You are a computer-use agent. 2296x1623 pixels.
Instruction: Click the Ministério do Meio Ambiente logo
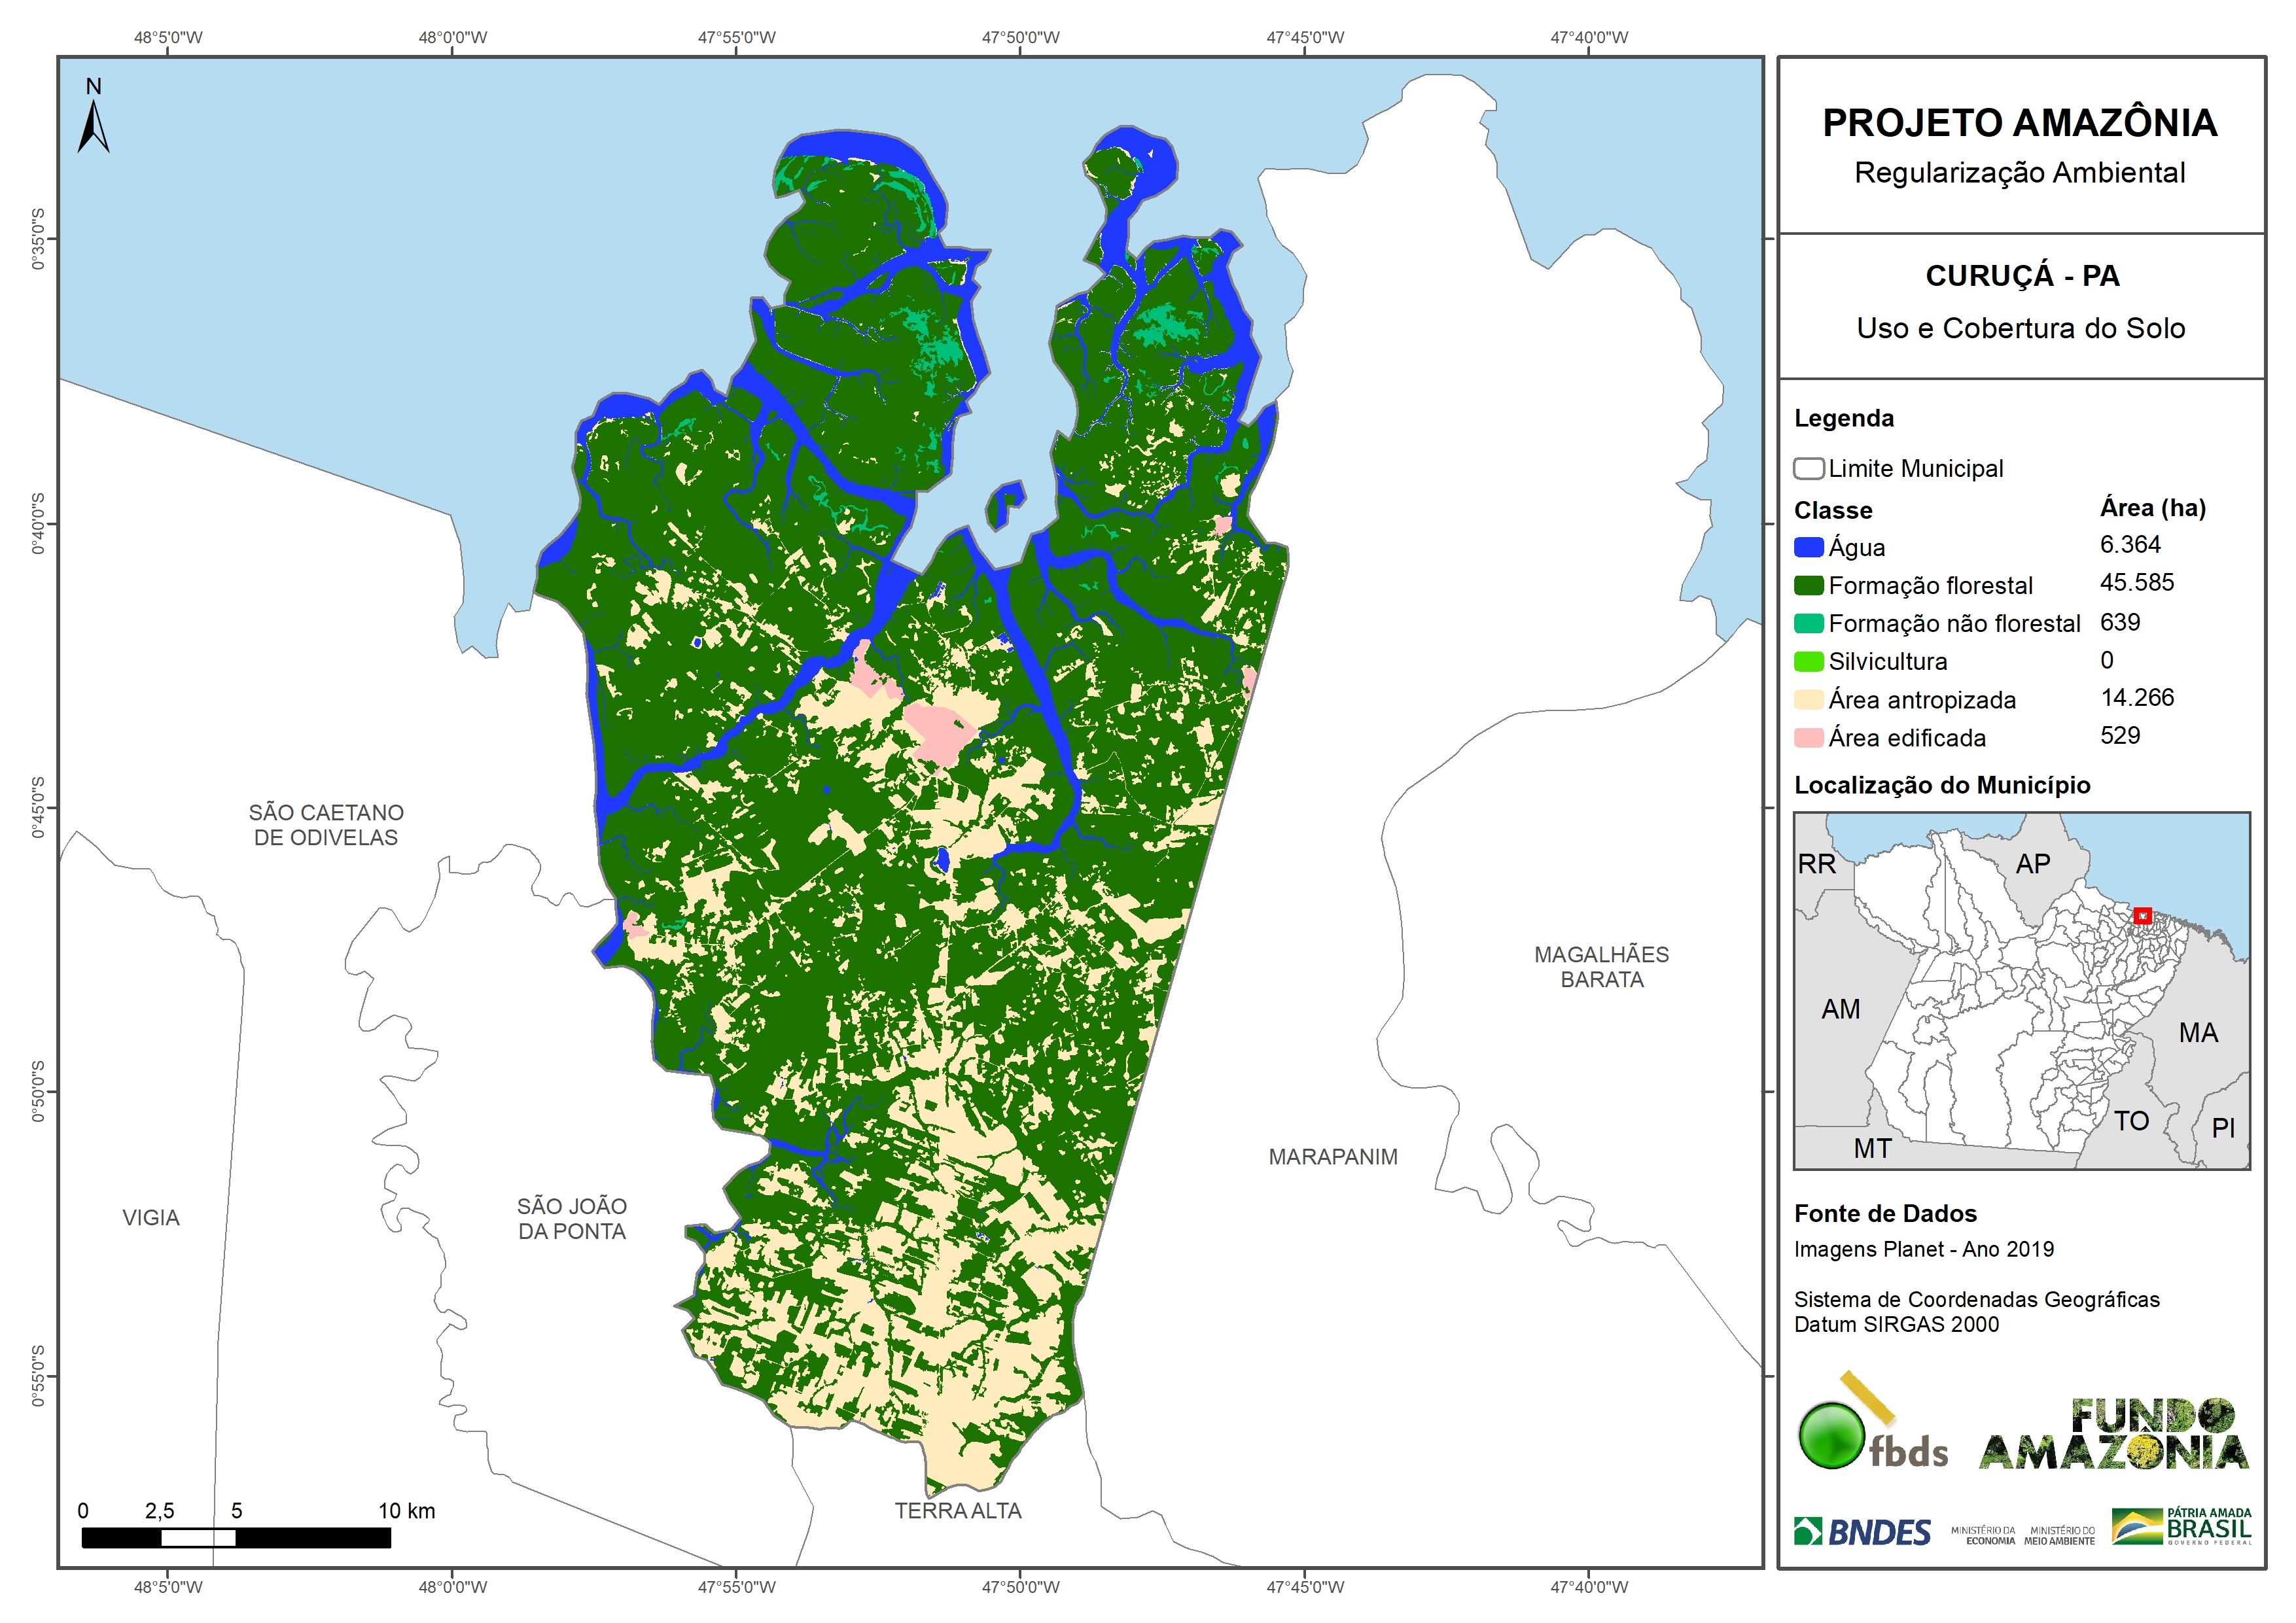tap(2059, 1535)
